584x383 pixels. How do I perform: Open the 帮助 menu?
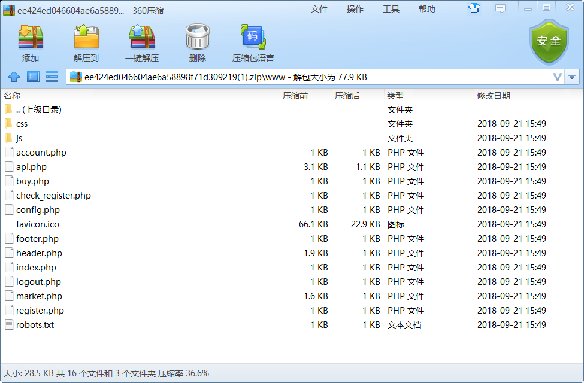pyautogui.click(x=427, y=10)
